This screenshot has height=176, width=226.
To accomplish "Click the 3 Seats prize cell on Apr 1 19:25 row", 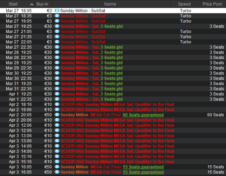I will (x=217, y=94).
